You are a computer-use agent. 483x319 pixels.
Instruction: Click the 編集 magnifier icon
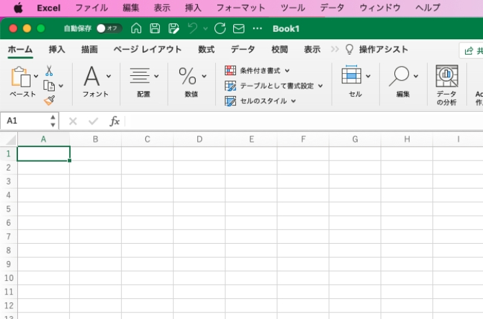pos(399,77)
